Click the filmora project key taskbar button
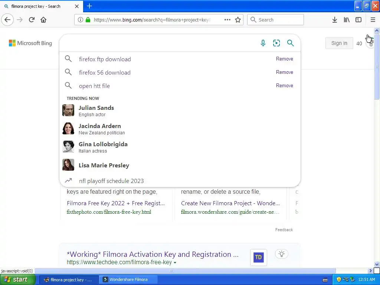 coord(69,280)
